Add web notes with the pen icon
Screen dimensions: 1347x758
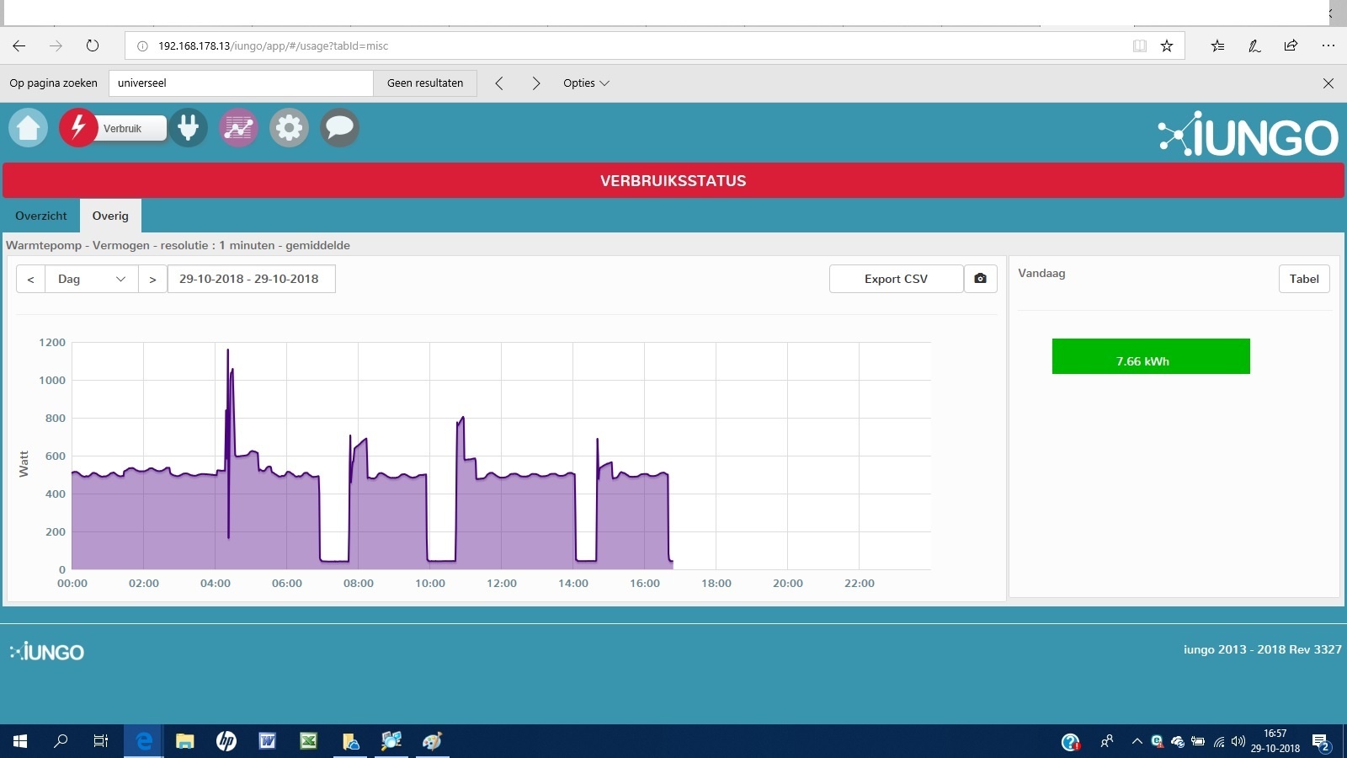[1254, 46]
